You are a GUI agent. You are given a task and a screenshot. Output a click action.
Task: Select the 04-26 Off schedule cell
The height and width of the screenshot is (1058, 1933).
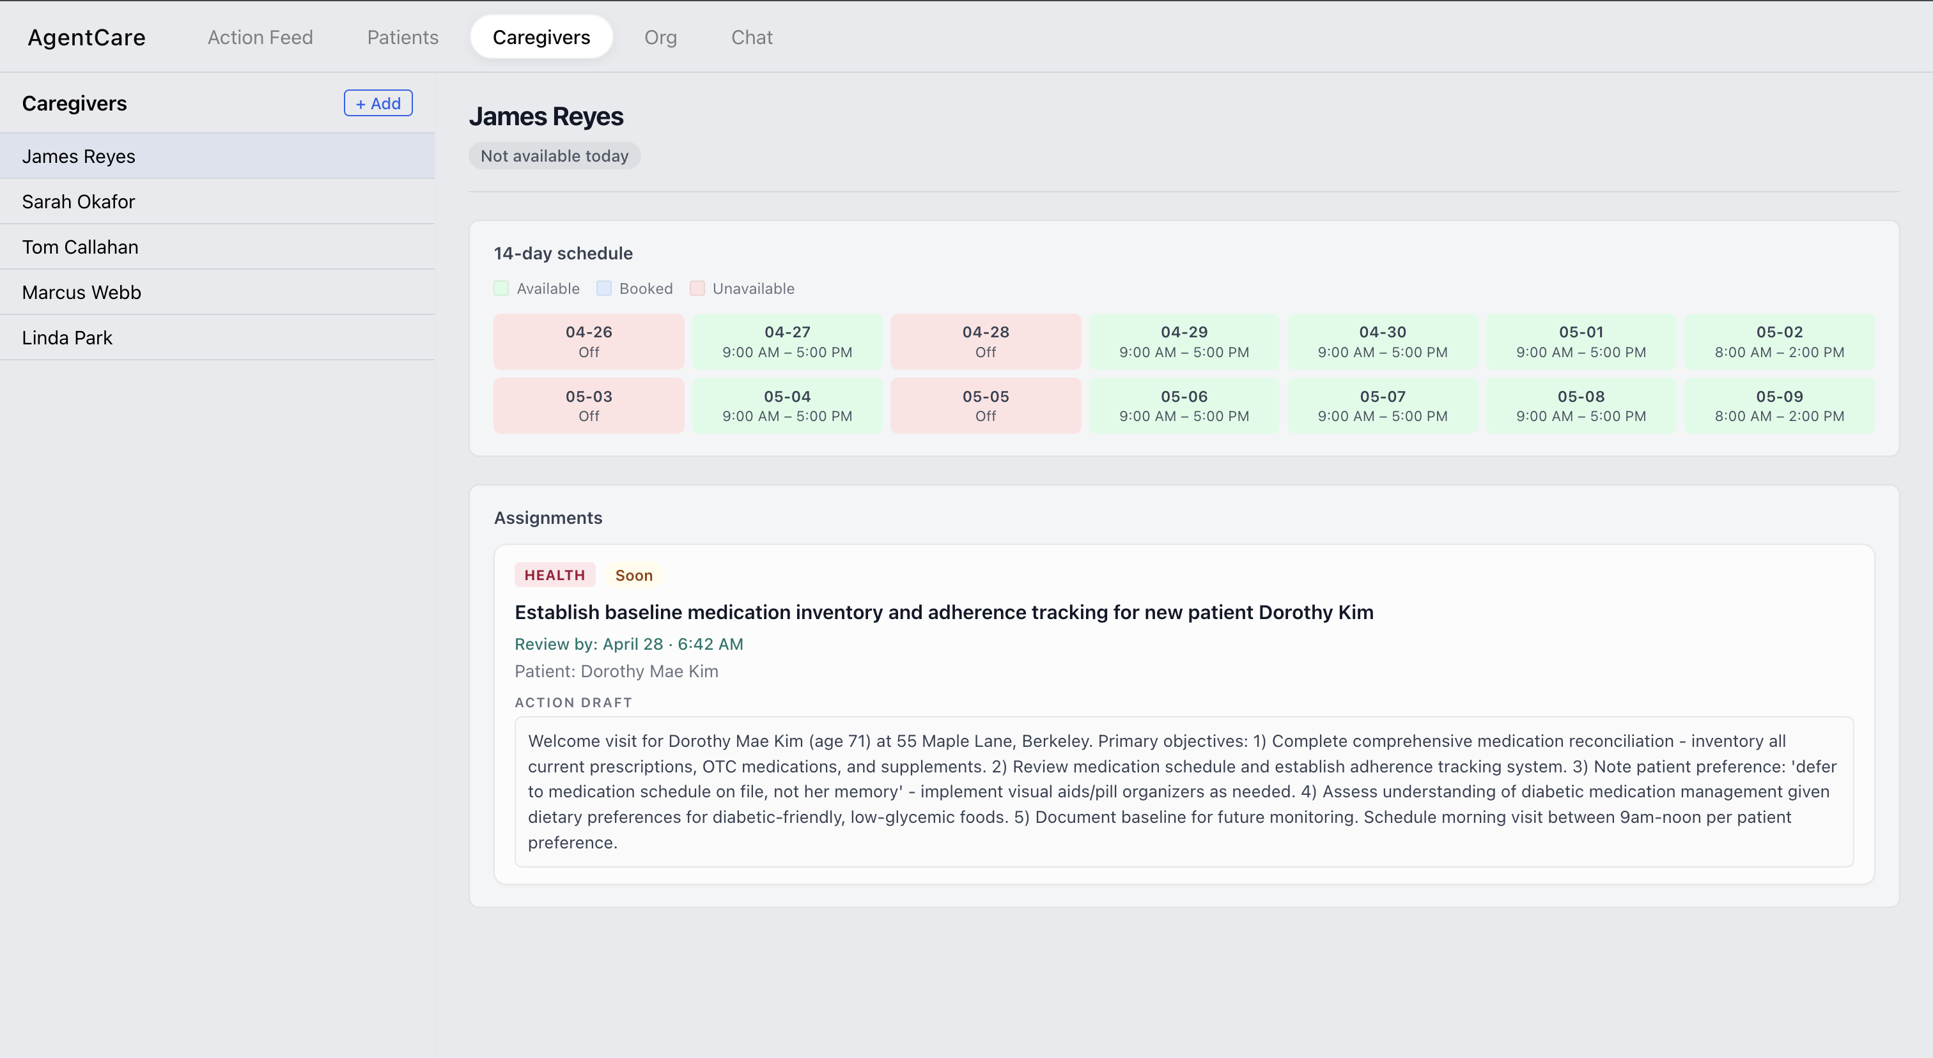coord(588,341)
